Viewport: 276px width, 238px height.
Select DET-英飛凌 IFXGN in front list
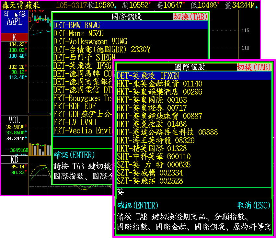tap(148, 75)
